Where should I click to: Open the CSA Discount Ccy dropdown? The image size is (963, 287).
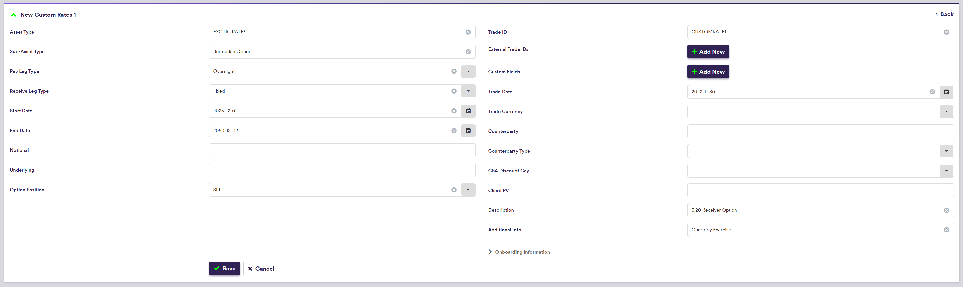point(946,171)
